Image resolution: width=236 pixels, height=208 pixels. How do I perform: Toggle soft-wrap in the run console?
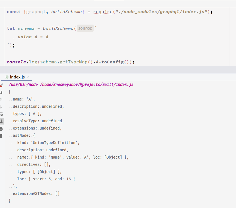(x=1, y=114)
